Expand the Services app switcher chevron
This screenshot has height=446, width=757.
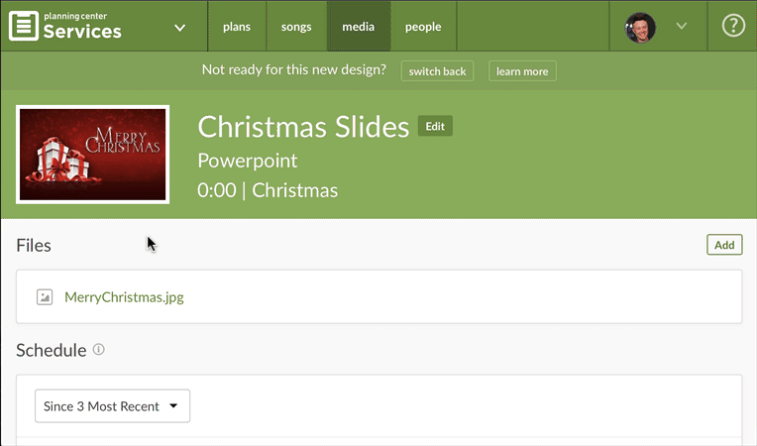[x=179, y=28]
